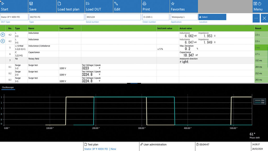Screen dimensions: 268x151
Task: Open Load test plan
Action: click(59, 4)
